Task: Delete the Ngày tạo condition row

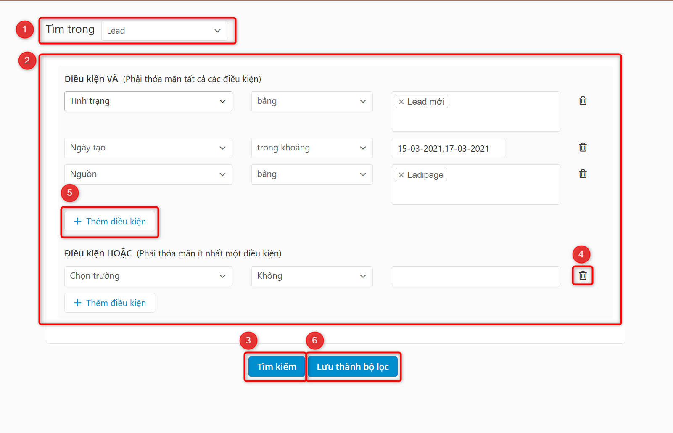Action: pos(583,148)
